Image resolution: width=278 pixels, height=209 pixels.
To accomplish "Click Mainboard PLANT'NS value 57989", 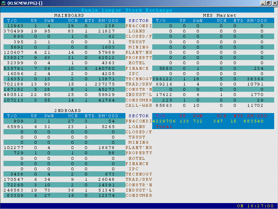I will (x=107, y=52).
